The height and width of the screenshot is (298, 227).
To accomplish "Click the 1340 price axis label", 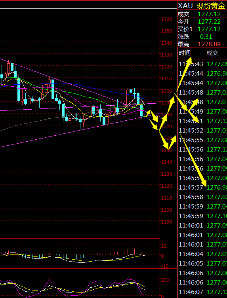I will pos(166,43).
